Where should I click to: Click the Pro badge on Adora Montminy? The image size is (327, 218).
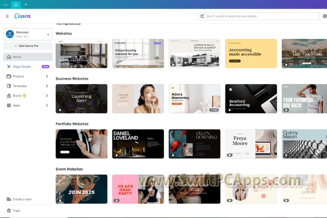tap(214, 110)
